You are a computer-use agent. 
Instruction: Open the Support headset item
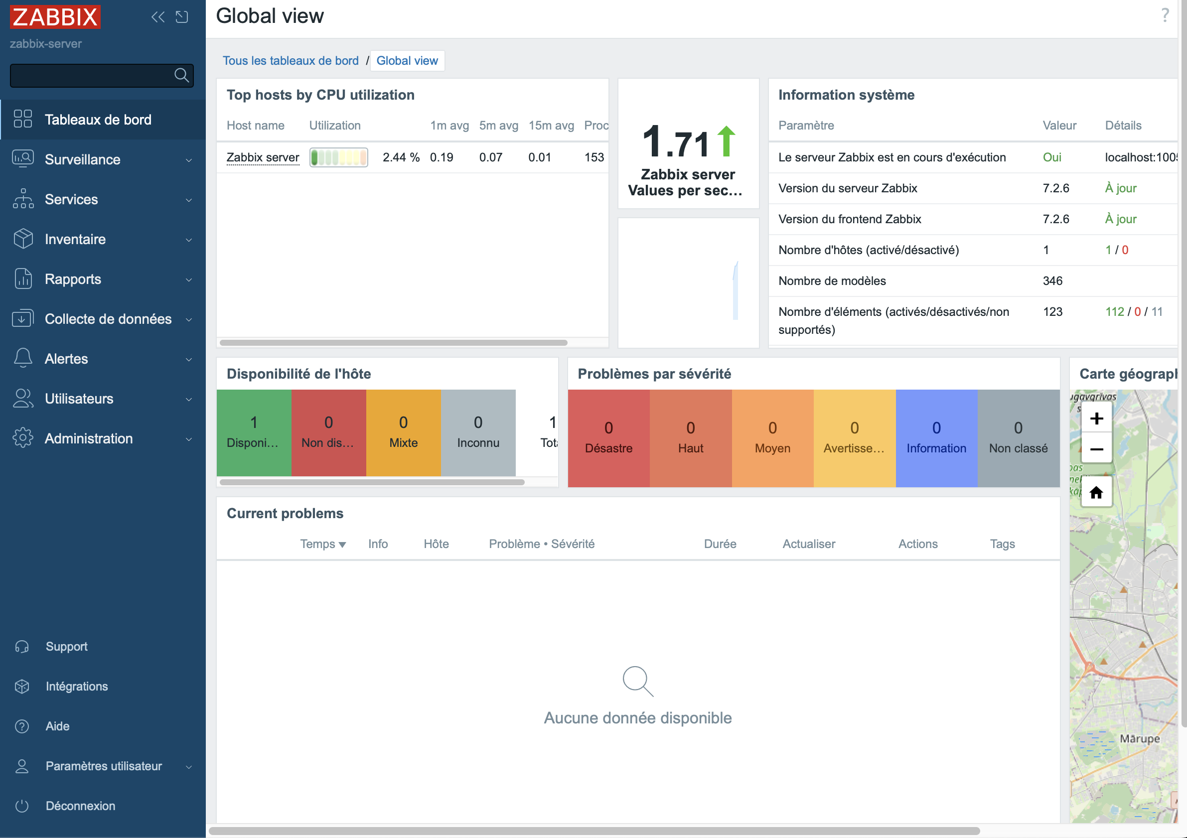66,646
